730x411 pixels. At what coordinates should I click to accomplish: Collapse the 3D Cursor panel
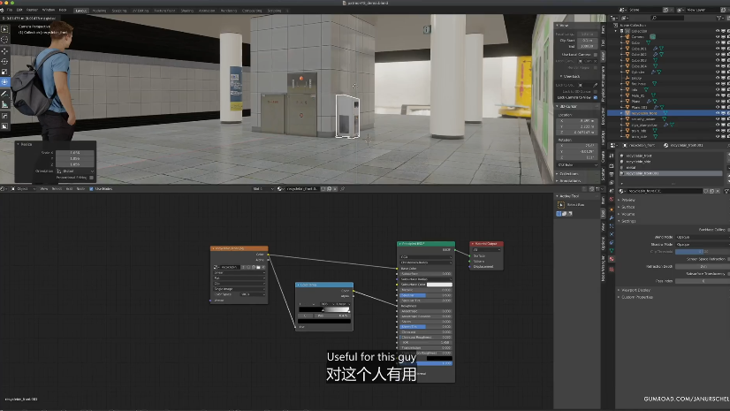(x=568, y=107)
